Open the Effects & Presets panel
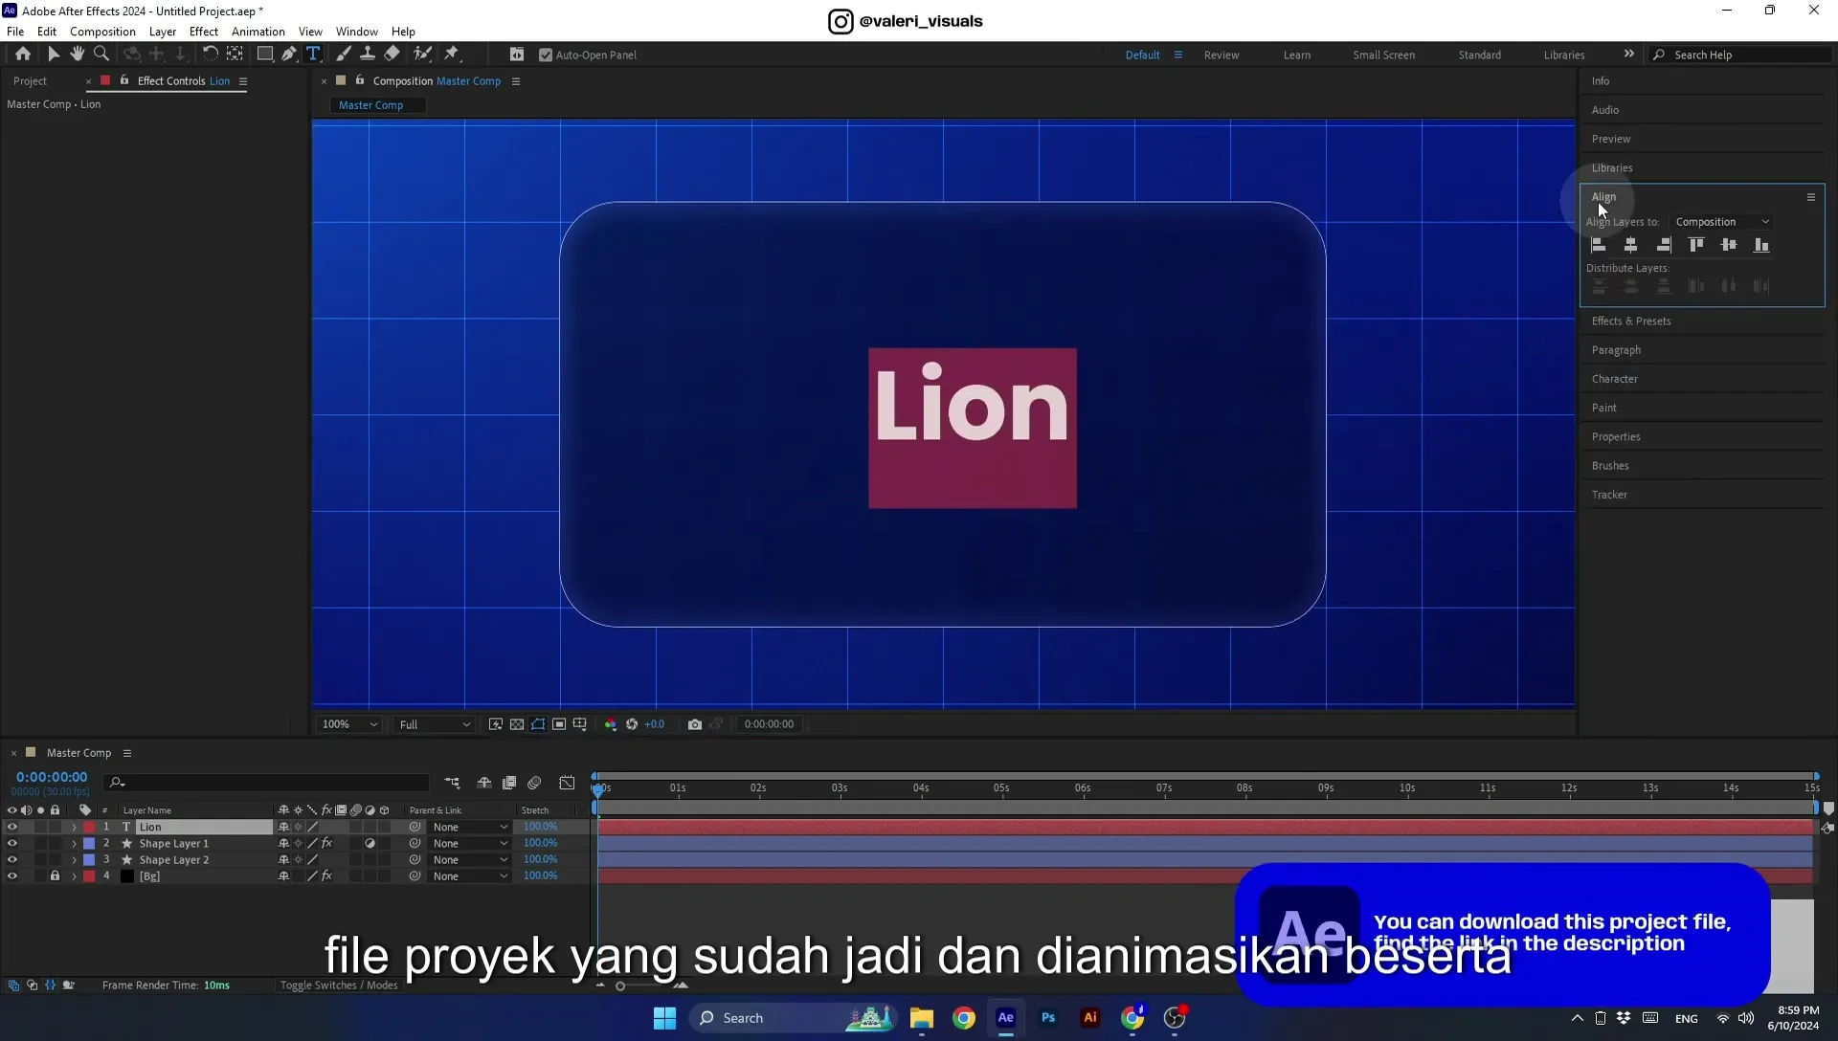Viewport: 1838px width, 1041px height. point(1631,321)
